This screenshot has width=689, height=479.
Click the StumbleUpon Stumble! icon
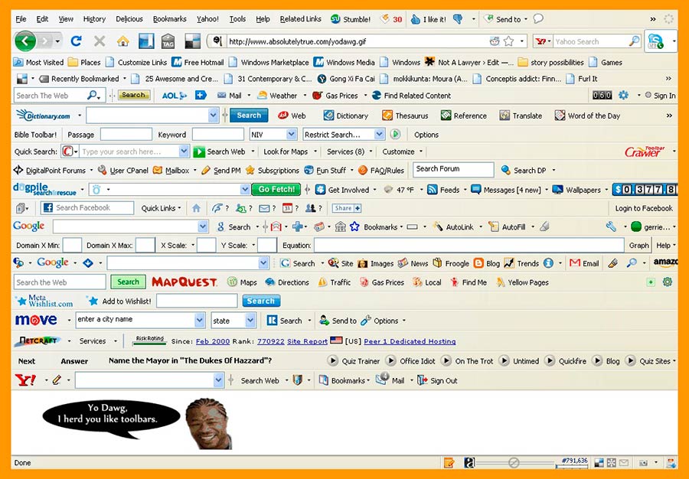336,19
